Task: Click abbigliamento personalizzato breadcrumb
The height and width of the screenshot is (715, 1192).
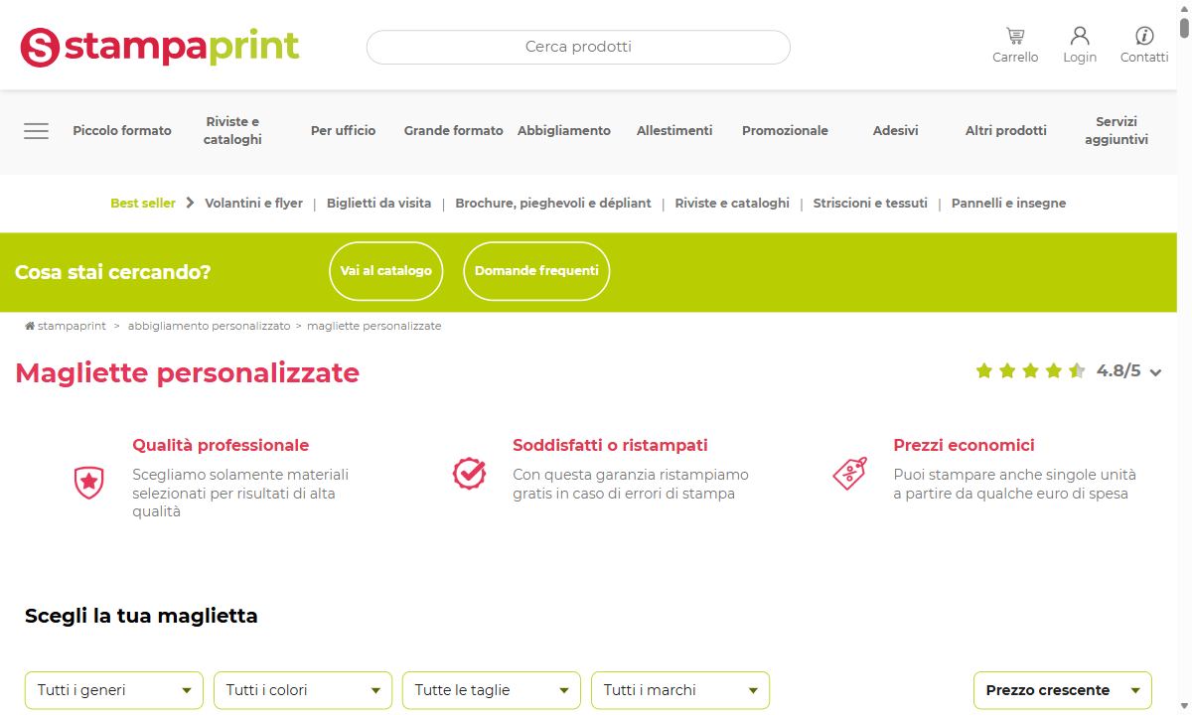Action: (209, 326)
